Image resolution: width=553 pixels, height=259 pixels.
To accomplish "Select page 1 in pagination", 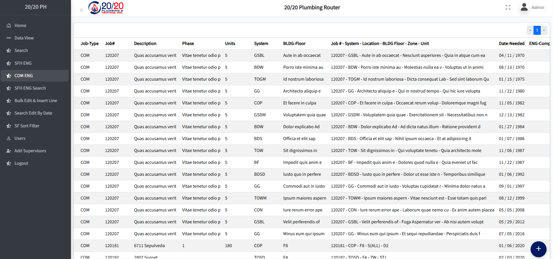I will tap(537, 30).
